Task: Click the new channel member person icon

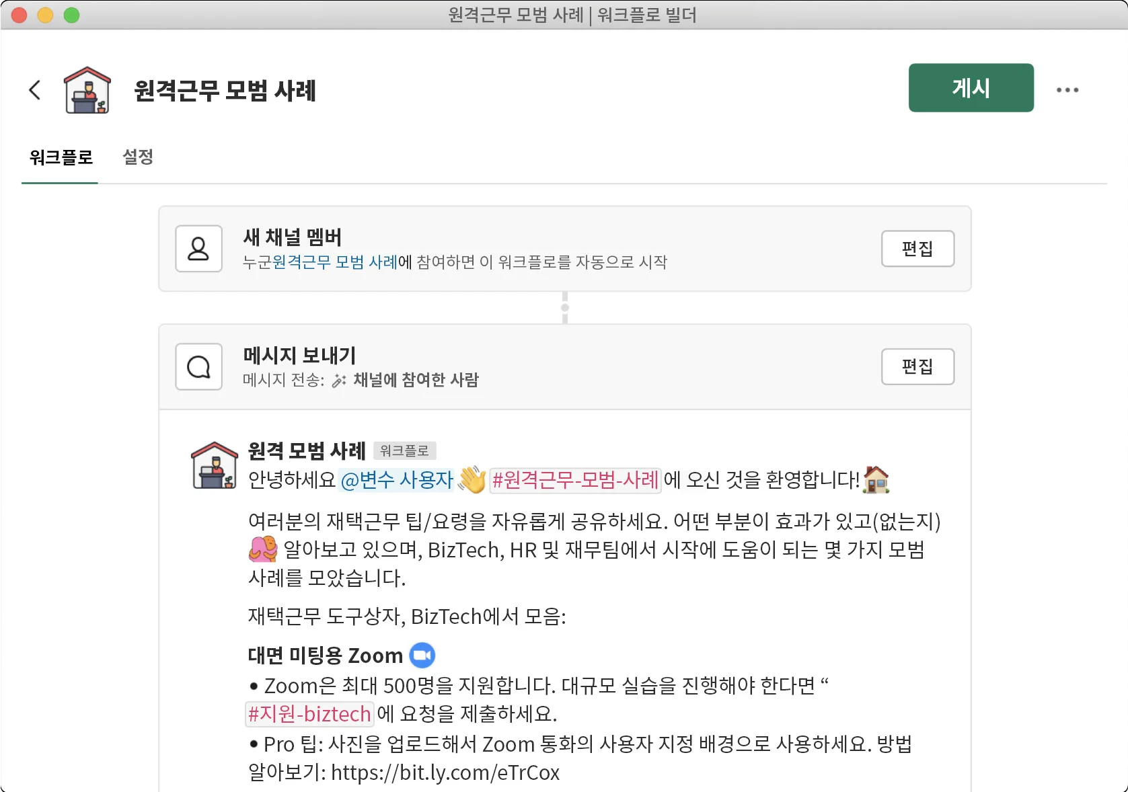Action: (x=198, y=249)
